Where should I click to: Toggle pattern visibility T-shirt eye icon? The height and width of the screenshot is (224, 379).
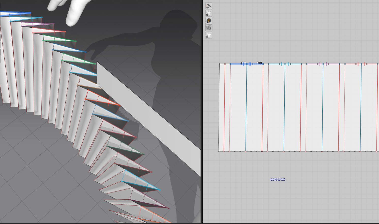click(x=209, y=13)
